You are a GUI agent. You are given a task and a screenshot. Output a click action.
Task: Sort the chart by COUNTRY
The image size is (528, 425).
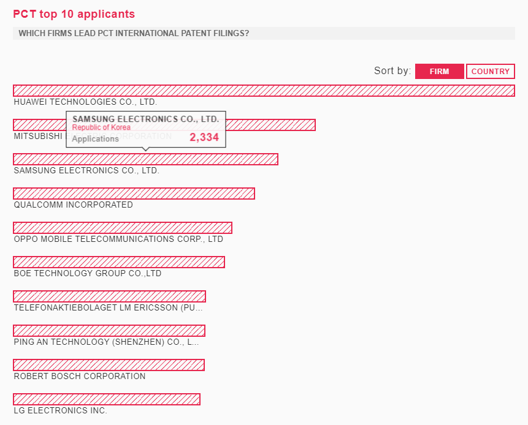pos(490,72)
